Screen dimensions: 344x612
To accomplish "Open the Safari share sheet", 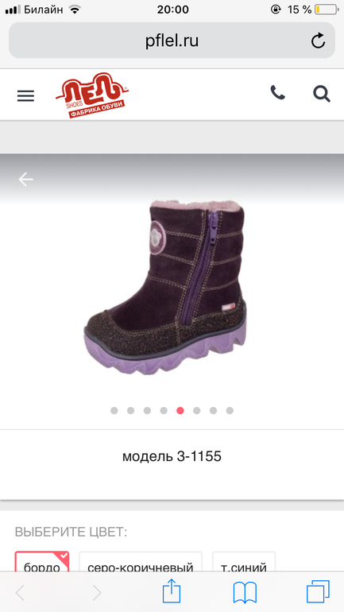I will tap(172, 591).
